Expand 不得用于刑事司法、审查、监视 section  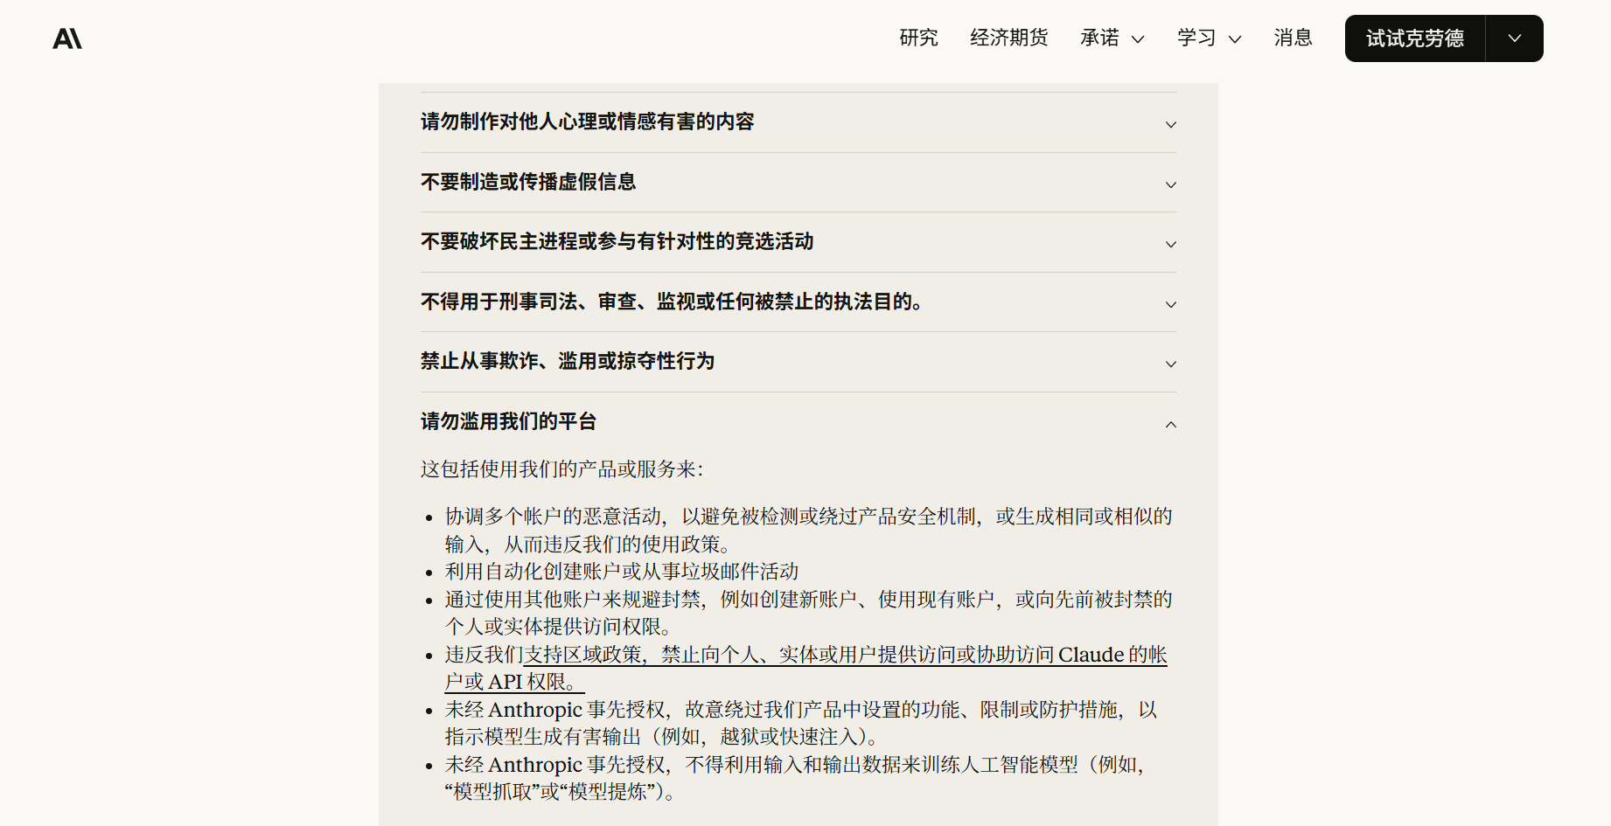1170,304
